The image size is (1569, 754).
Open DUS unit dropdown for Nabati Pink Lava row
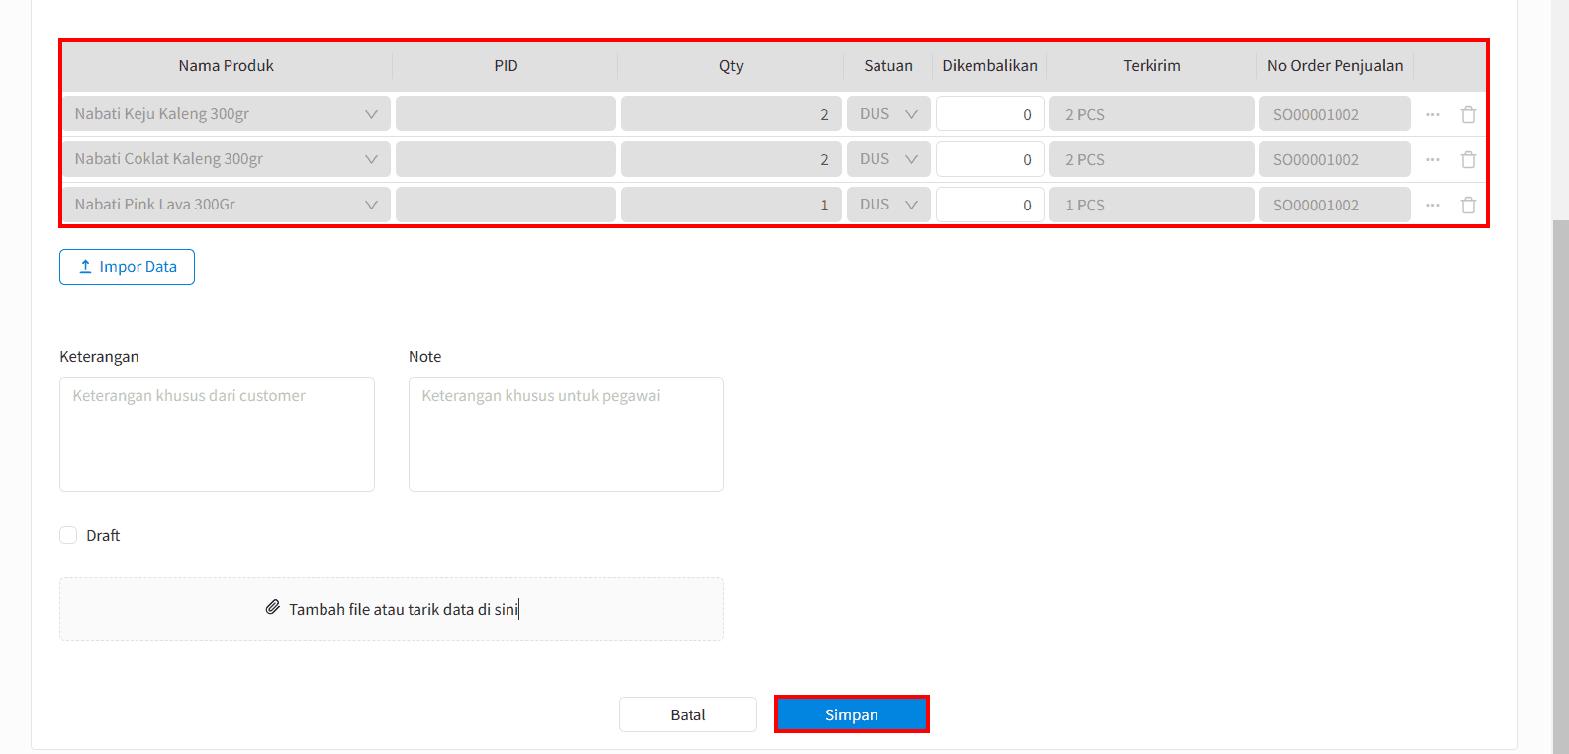tap(888, 205)
